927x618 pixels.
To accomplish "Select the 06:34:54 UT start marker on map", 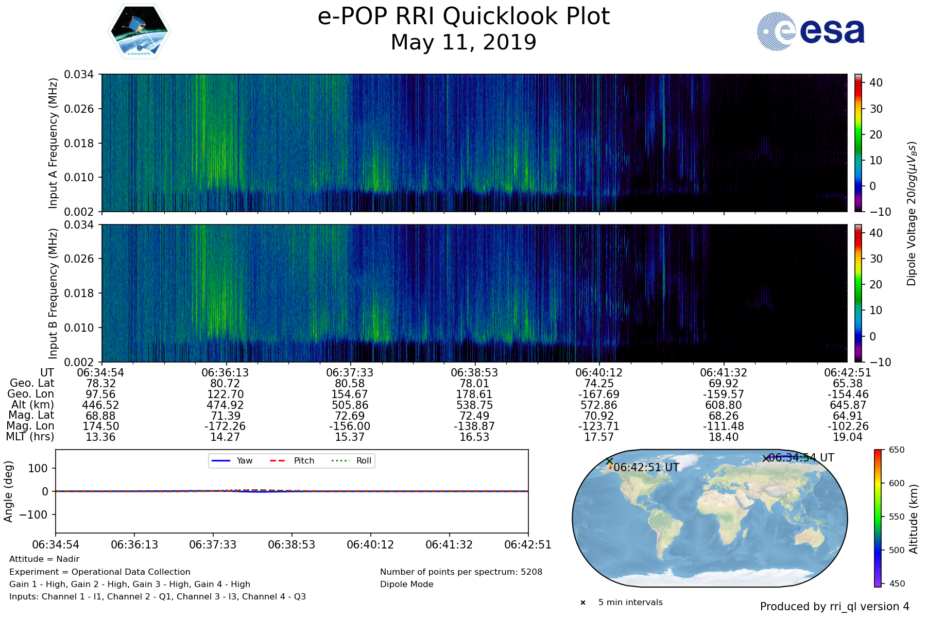I will [x=766, y=458].
